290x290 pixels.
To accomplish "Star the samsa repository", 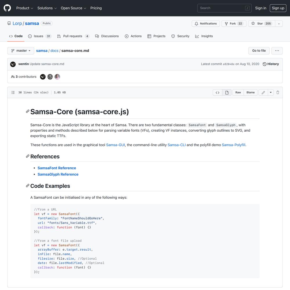I will click(262, 23).
